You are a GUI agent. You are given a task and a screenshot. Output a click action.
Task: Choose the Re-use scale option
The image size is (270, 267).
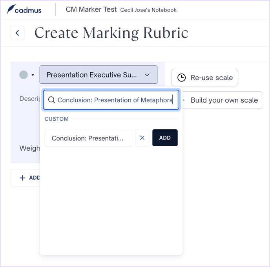[x=204, y=78]
